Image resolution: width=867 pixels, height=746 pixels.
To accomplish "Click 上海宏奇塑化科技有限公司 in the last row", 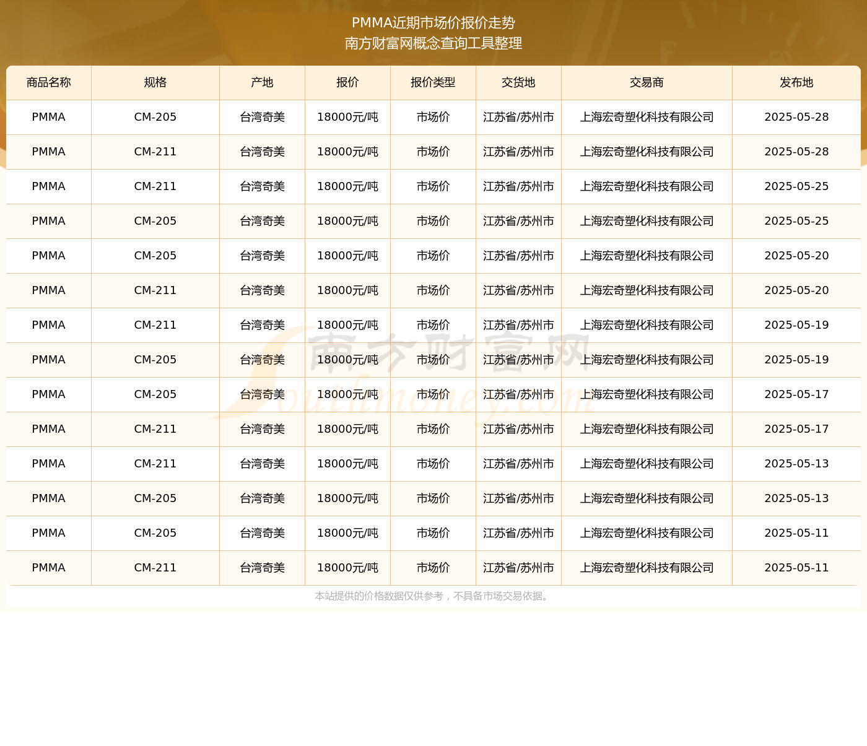I will coord(647,568).
